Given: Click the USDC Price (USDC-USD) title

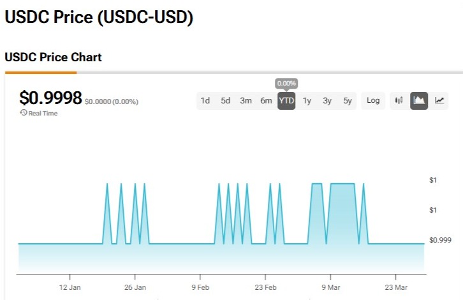Looking at the screenshot, I should coord(99,17).
